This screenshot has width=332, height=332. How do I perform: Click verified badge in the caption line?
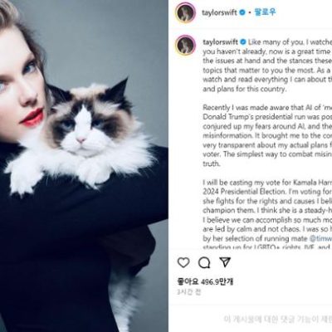tap(243, 42)
